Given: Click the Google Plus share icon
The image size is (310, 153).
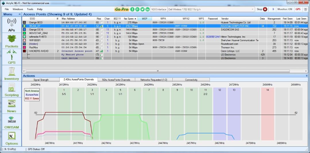Looking at the screenshot, I should [x=137, y=9].
